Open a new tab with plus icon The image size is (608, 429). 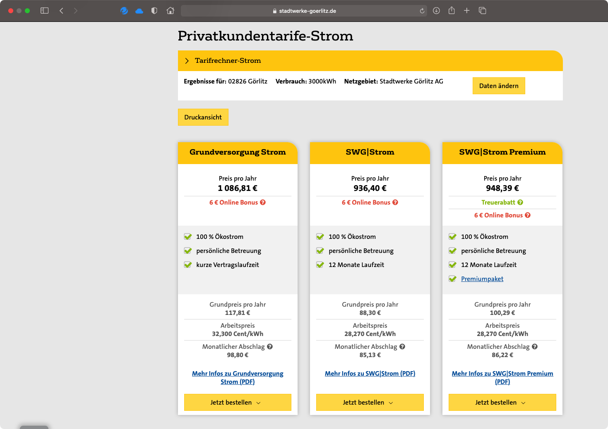[466, 11]
